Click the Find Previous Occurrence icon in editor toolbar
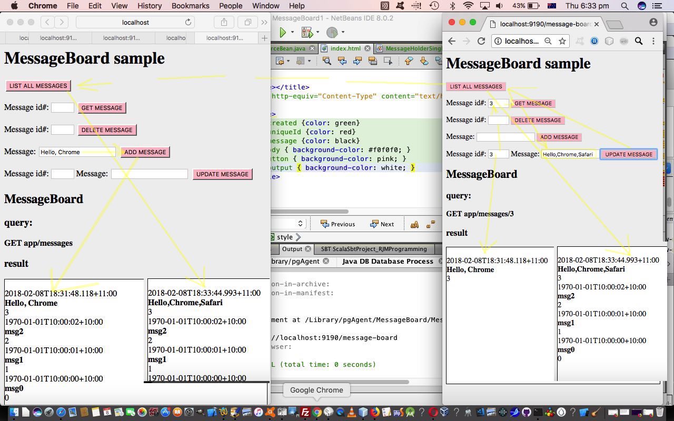Screen dimensions: 674x421 tap(342, 61)
